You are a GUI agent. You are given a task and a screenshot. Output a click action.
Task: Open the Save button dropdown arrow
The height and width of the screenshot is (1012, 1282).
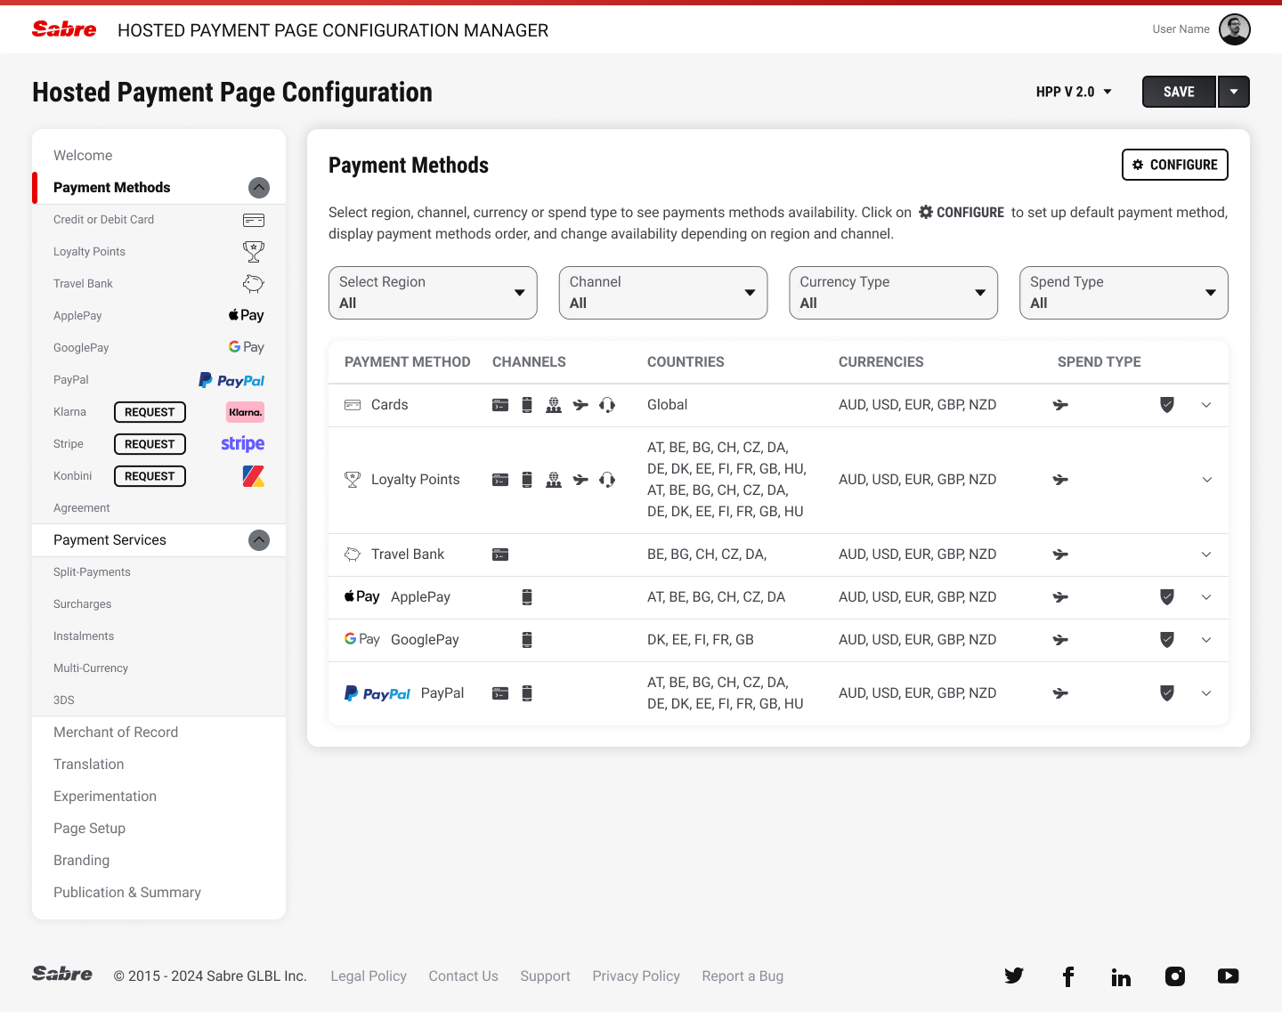pos(1234,92)
